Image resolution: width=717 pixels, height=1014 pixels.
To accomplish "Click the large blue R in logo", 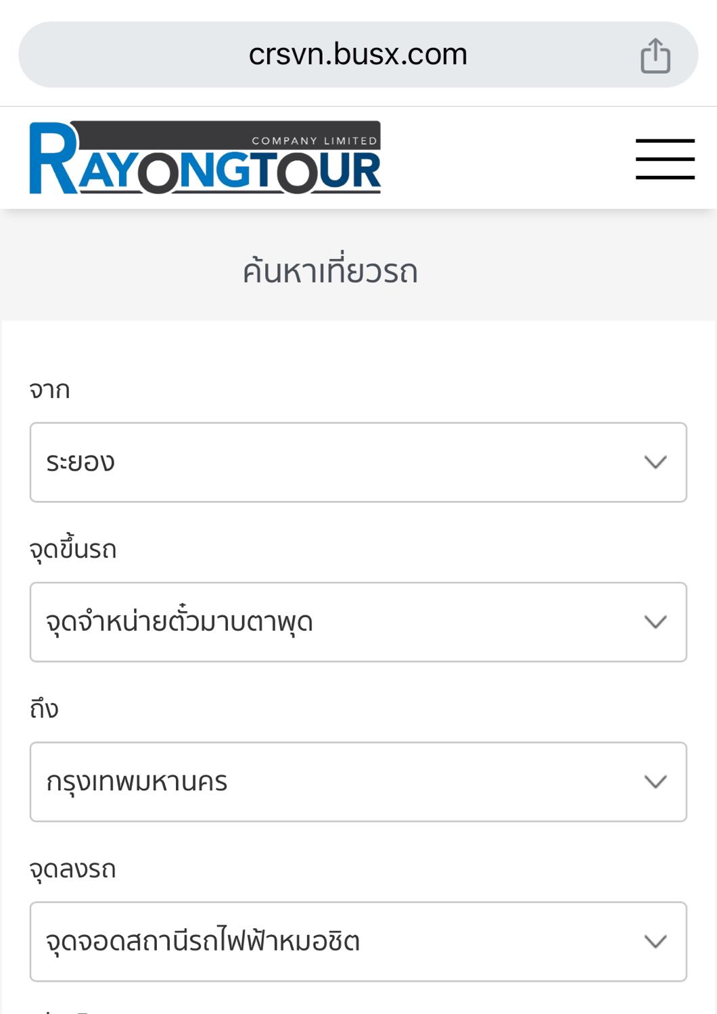I will [53, 160].
